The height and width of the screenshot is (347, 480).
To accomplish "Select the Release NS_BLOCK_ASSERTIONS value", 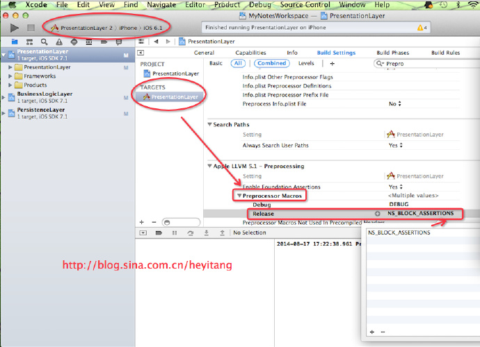I will 420,213.
